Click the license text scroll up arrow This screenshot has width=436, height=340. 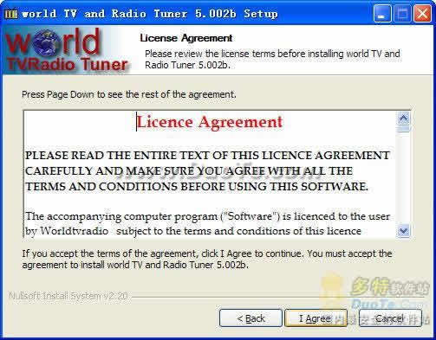click(x=403, y=119)
